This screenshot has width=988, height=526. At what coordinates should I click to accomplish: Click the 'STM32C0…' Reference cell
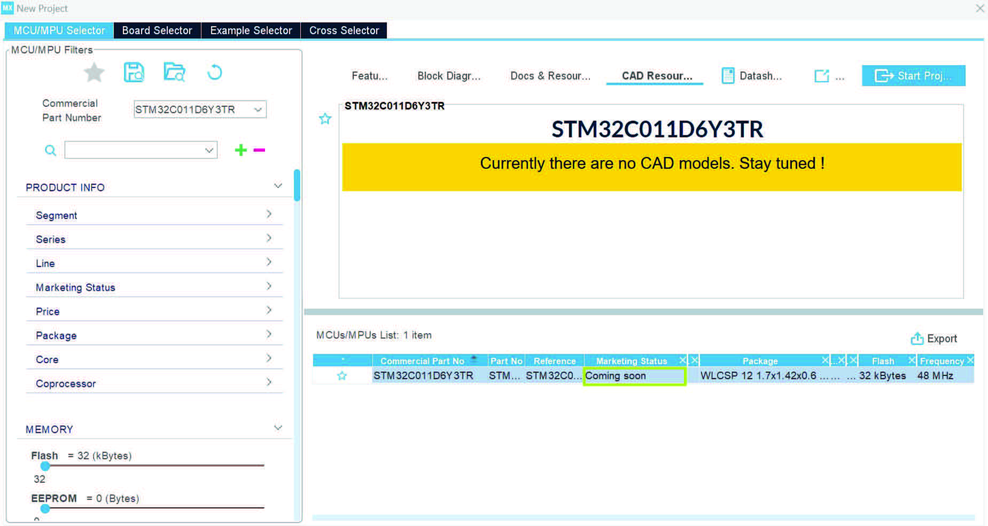(554, 376)
